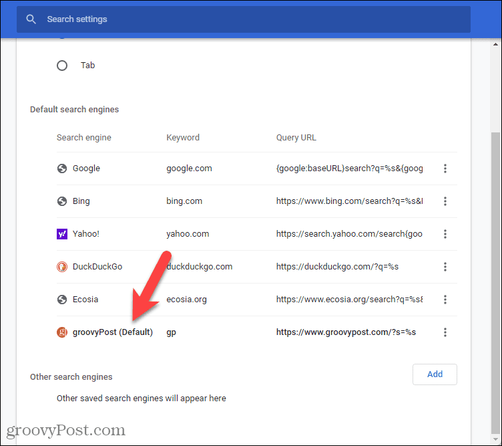Add a new search engine
The height and width of the screenshot is (446, 502).
pyautogui.click(x=435, y=374)
